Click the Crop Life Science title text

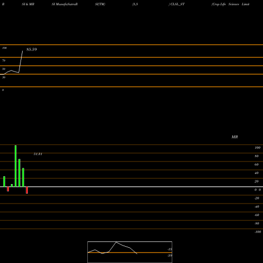[230, 4]
